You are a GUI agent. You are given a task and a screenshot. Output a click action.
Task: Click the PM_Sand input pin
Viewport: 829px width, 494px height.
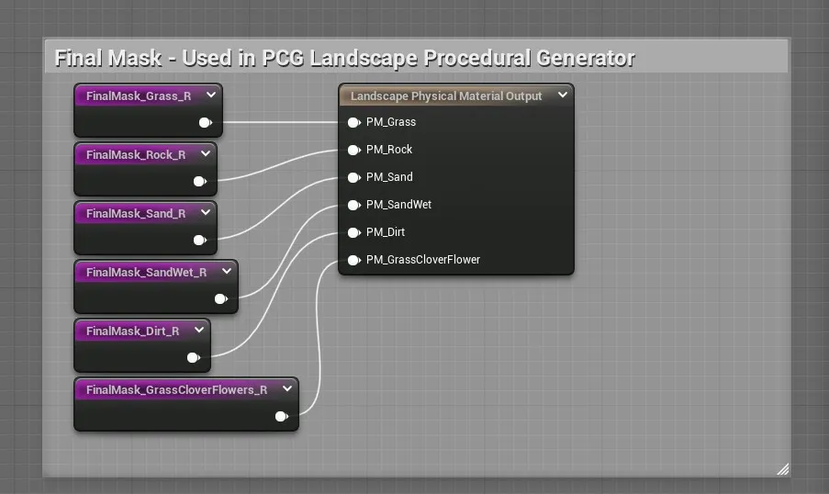tap(353, 177)
